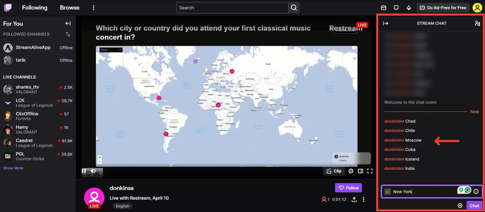Click Go Ad-Free for Free
The height and width of the screenshot is (212, 485).
(x=443, y=8)
